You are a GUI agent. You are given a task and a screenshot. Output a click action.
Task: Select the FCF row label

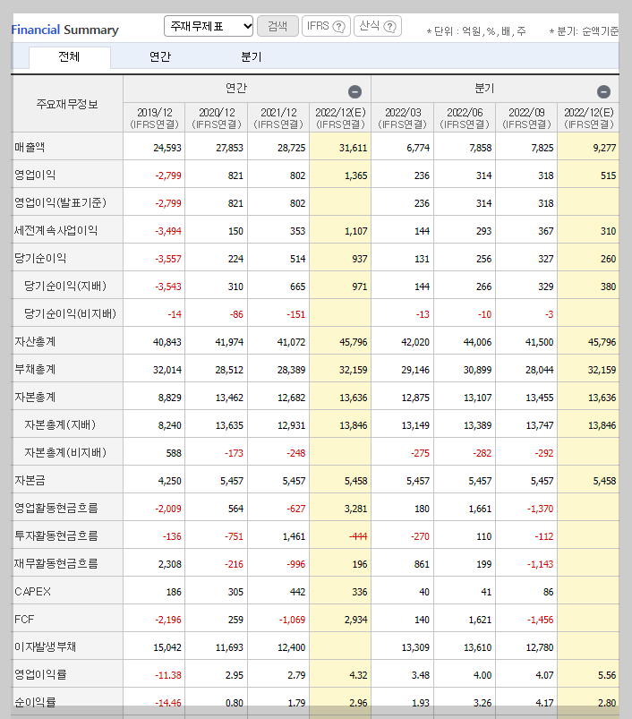click(24, 620)
